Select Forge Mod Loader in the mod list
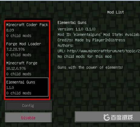 (x=27, y=49)
